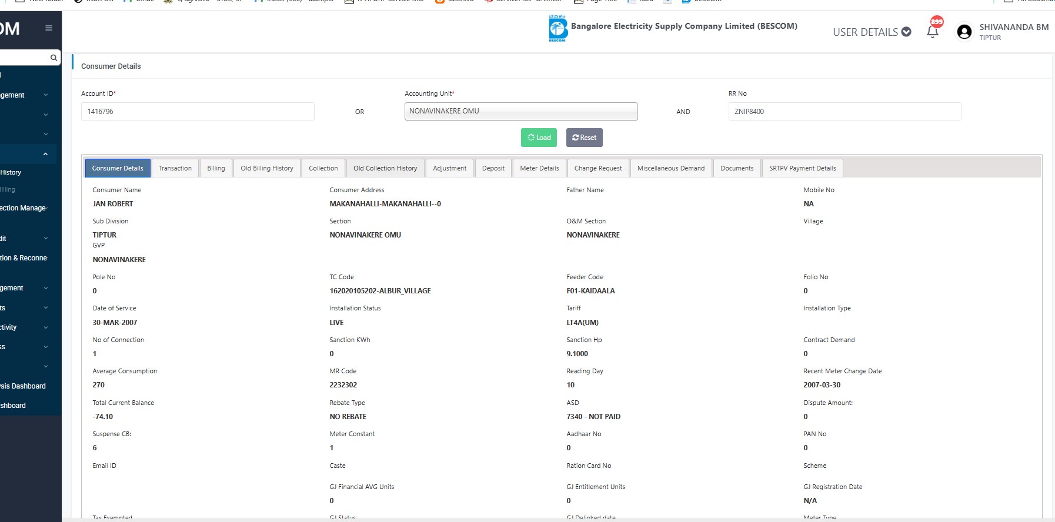
Task: Click TC Code value '162020105202-ALBUR_VILLAGE'
Action: 380,291
